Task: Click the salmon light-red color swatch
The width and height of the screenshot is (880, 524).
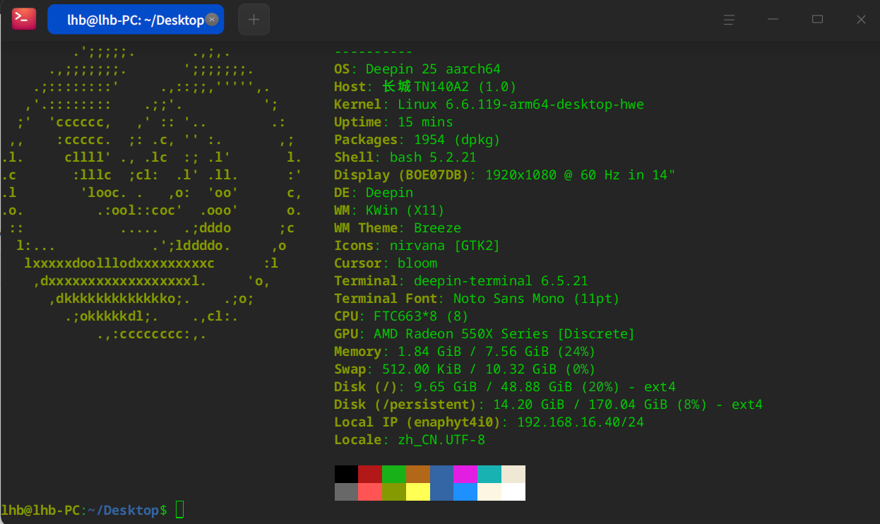Action: click(x=370, y=492)
